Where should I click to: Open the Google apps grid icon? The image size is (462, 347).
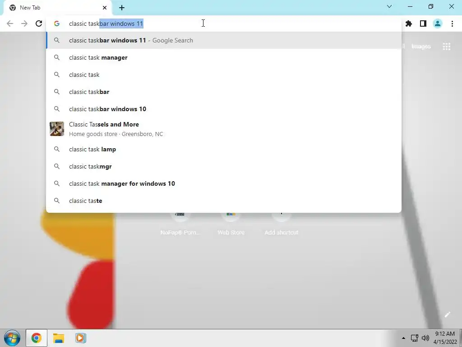click(446, 47)
